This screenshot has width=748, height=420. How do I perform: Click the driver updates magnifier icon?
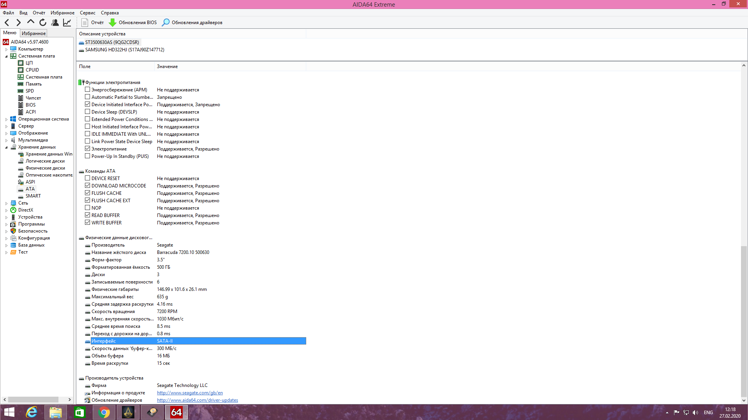[x=166, y=23]
